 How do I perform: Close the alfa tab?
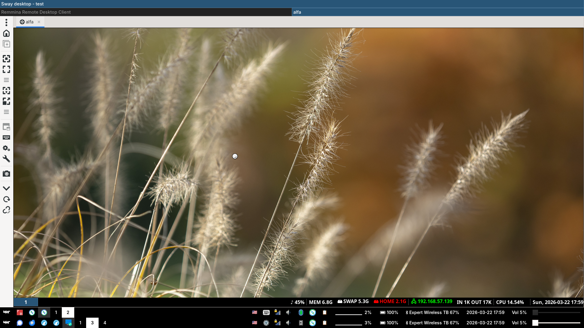39,22
